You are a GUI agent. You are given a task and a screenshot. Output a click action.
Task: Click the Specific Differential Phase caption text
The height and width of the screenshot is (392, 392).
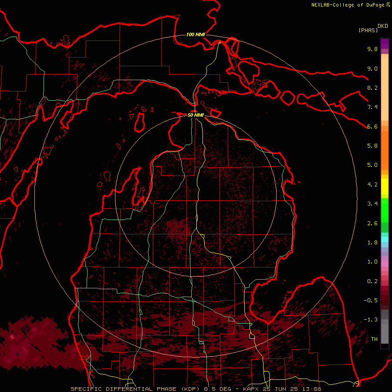point(135,389)
